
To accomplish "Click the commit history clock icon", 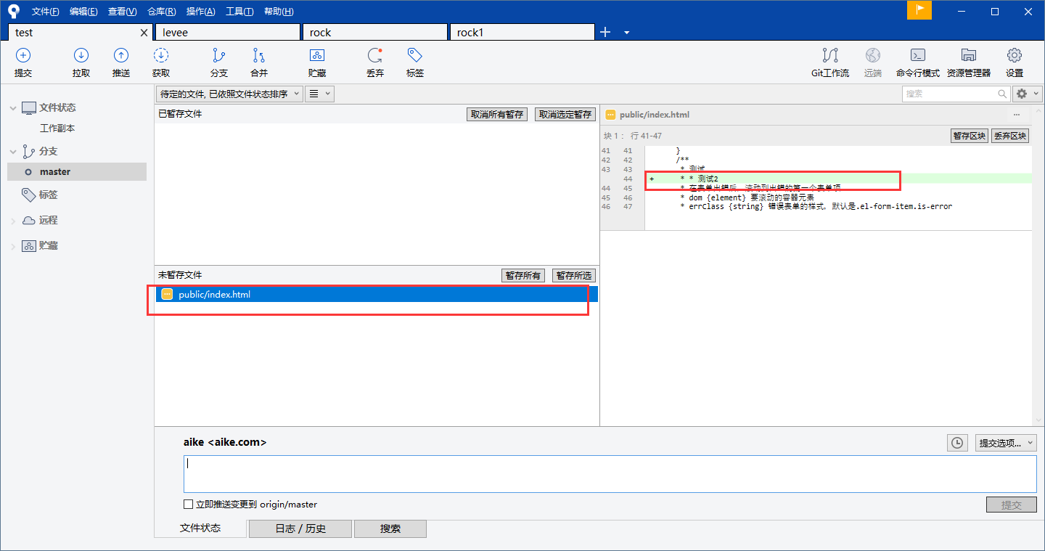I will [x=958, y=443].
